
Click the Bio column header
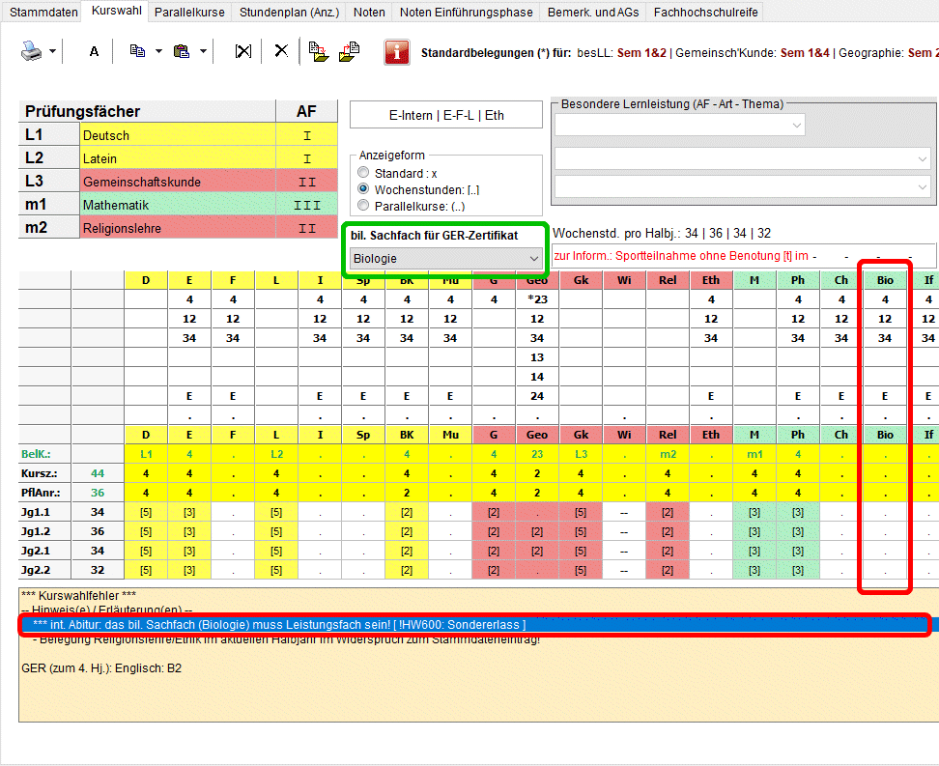[884, 280]
